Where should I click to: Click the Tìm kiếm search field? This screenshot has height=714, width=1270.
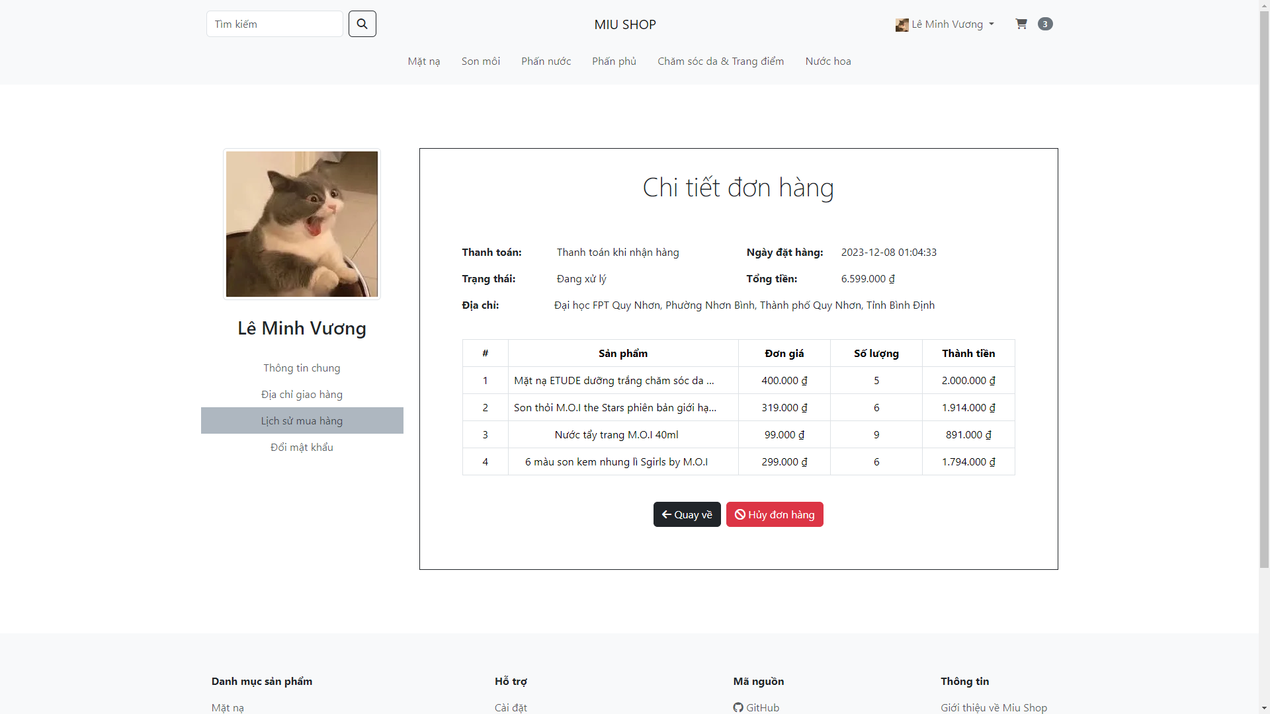[x=275, y=24]
